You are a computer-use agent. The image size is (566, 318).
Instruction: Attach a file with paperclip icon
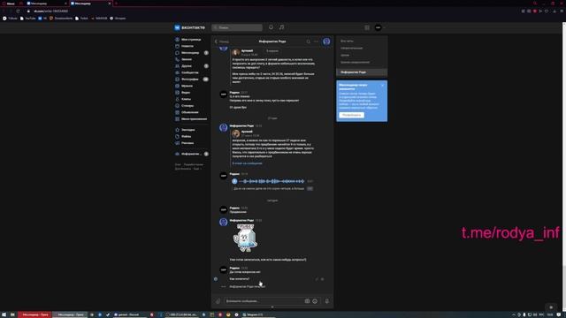pos(218,301)
